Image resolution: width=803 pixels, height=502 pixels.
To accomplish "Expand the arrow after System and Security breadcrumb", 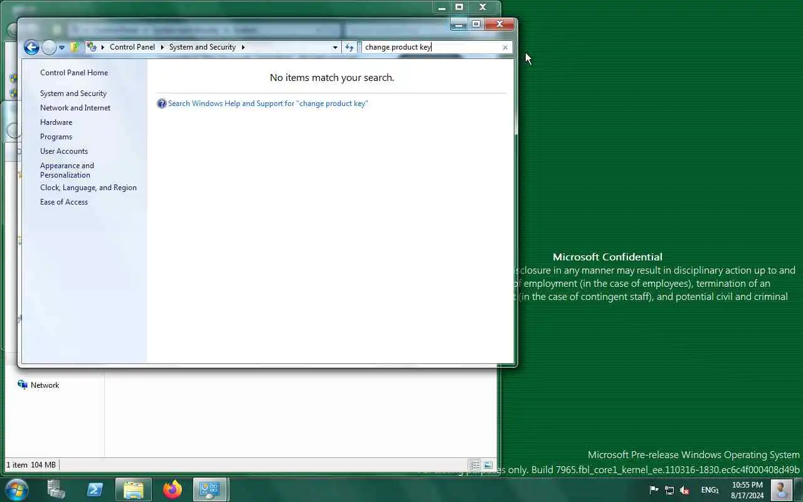I will [243, 47].
